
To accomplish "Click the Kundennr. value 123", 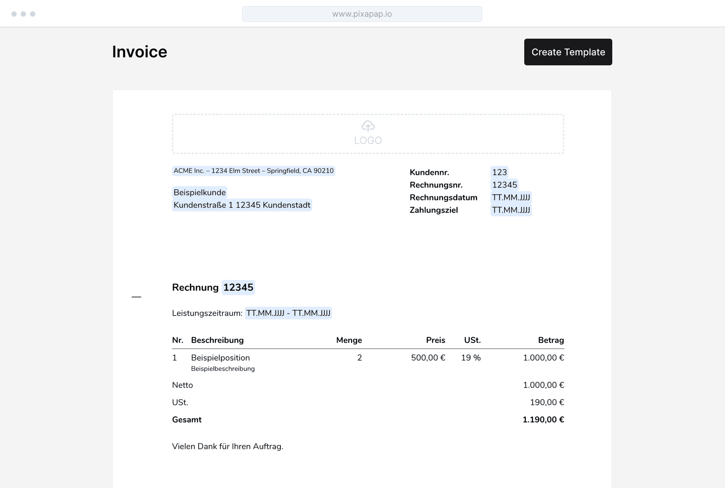I will coord(499,172).
